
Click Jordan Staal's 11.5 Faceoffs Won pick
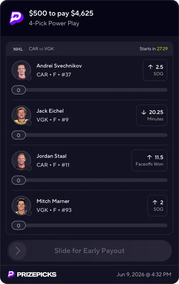[149, 160]
